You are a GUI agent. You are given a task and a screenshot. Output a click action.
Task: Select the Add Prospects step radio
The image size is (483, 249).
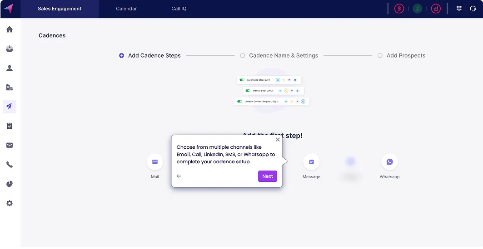coord(380,56)
